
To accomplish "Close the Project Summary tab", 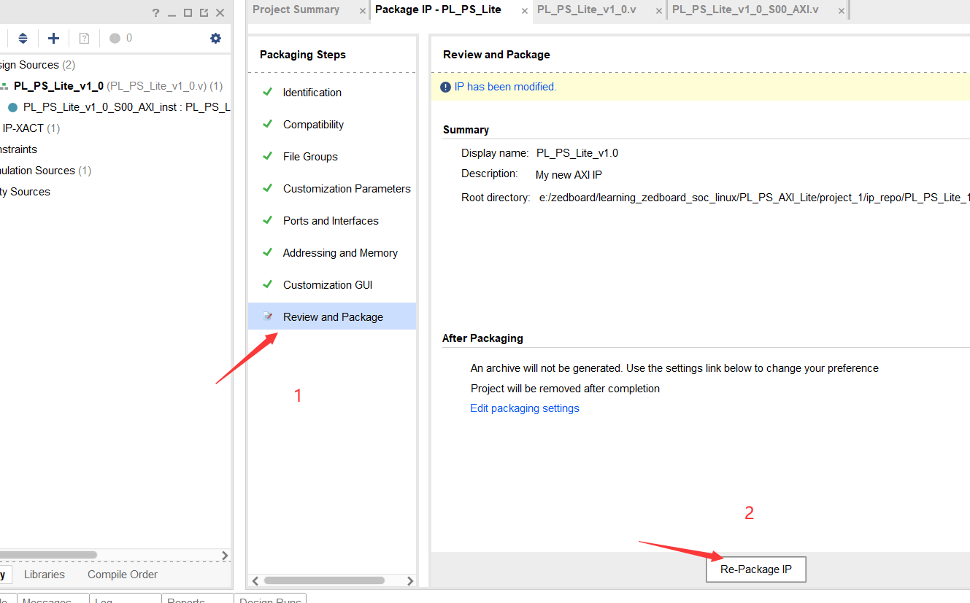I will click(363, 11).
